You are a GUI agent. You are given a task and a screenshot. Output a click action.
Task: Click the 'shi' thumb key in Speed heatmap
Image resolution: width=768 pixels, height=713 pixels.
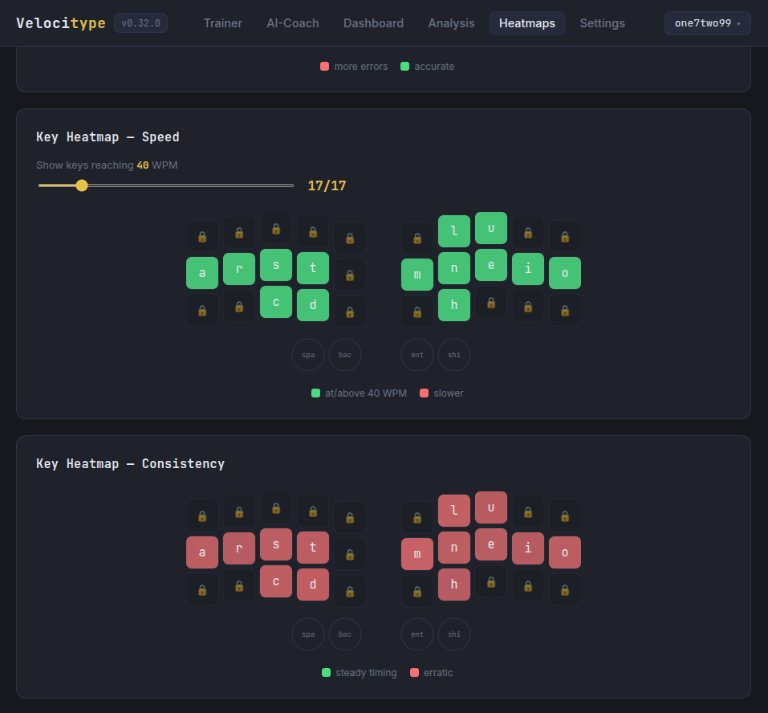pyautogui.click(x=454, y=355)
